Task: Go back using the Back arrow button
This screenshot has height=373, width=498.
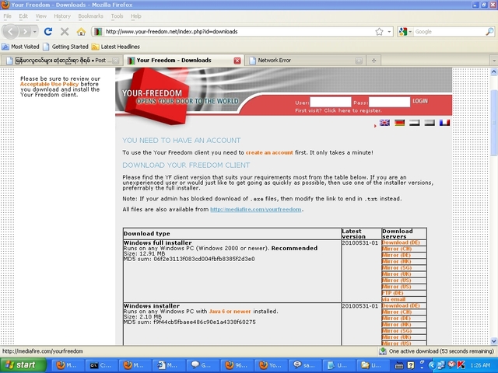Action: [x=10, y=31]
